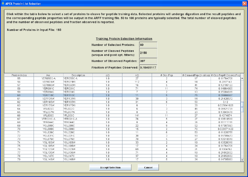Close the APEX Protein List Selection dialog
Image resolution: width=248 pixels, height=177 pixels.
[x=244, y=3]
